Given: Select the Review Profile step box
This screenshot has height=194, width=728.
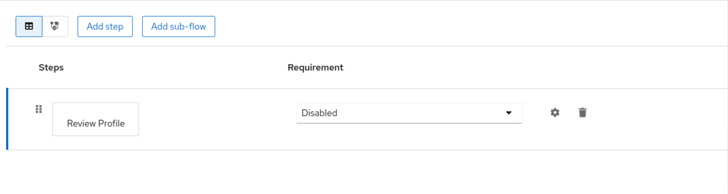Looking at the screenshot, I should point(96,119).
